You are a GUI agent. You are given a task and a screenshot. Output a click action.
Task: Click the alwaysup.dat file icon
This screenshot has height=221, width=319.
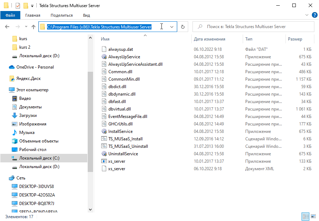pyautogui.click(x=104, y=49)
